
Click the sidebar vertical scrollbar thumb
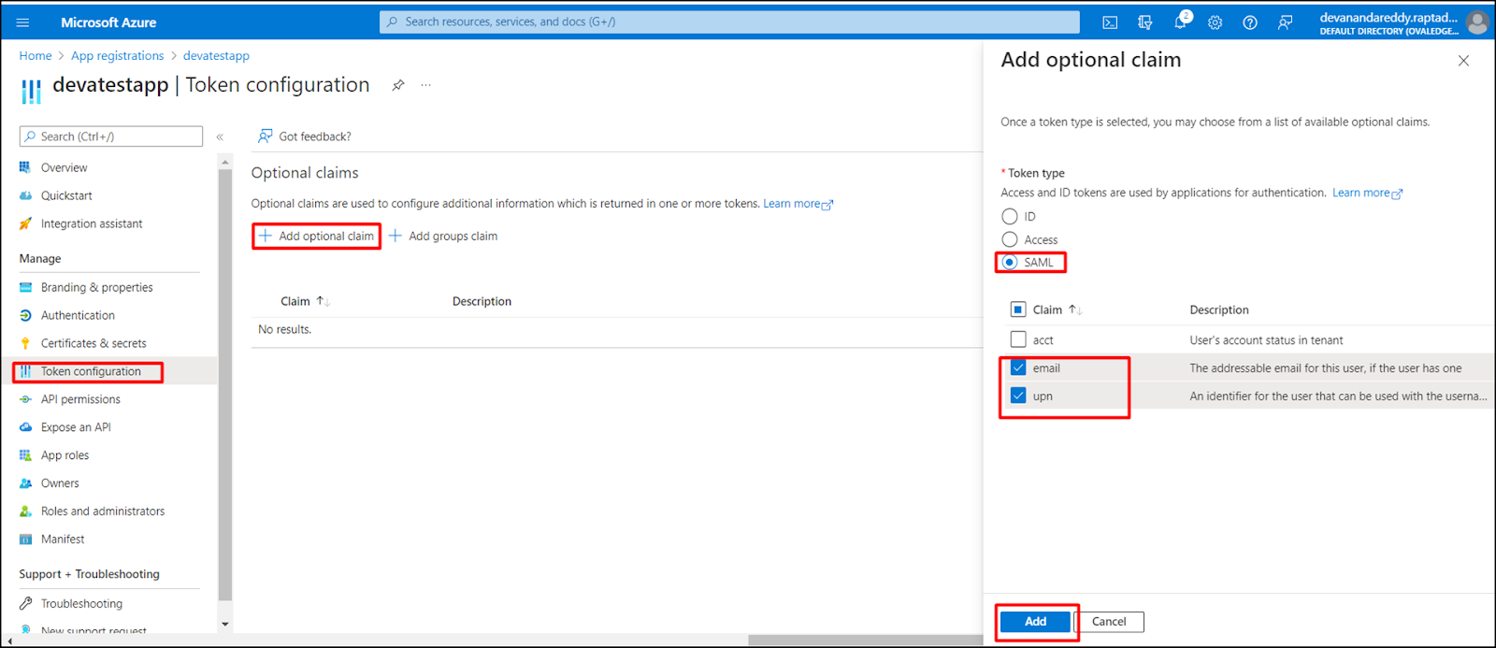point(224,383)
